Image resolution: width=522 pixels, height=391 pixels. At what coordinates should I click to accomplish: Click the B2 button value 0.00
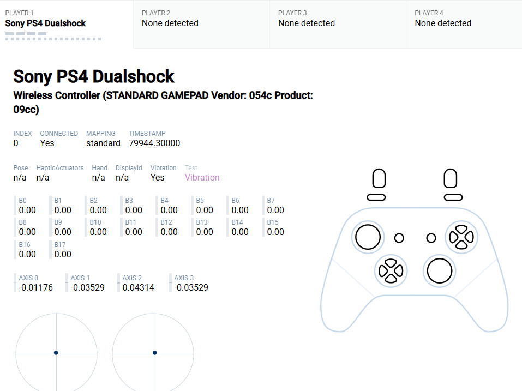click(x=98, y=210)
